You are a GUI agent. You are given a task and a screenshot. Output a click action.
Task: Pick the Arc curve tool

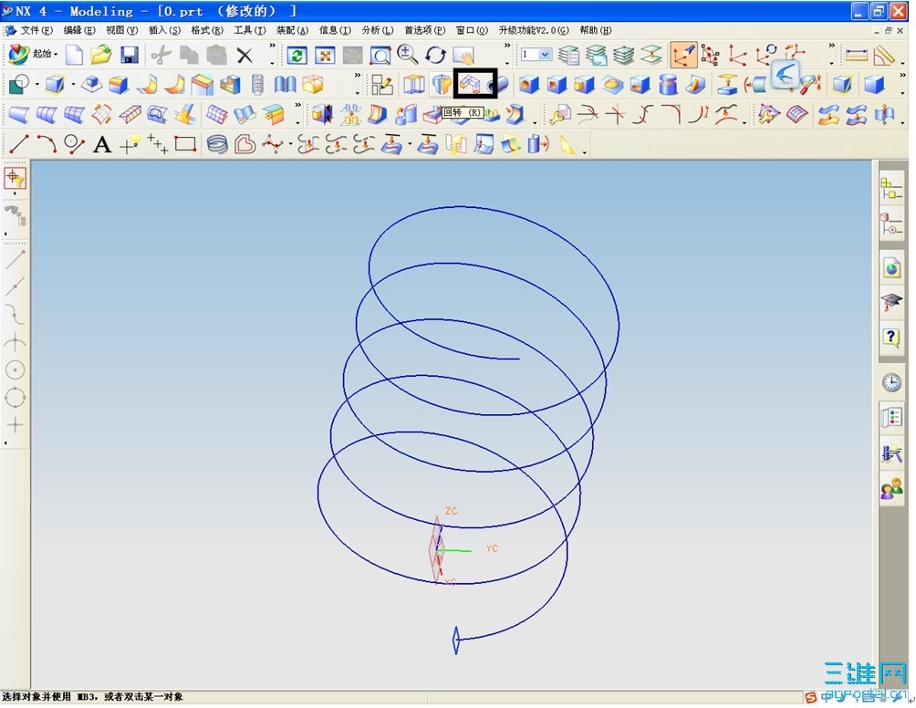pos(47,144)
